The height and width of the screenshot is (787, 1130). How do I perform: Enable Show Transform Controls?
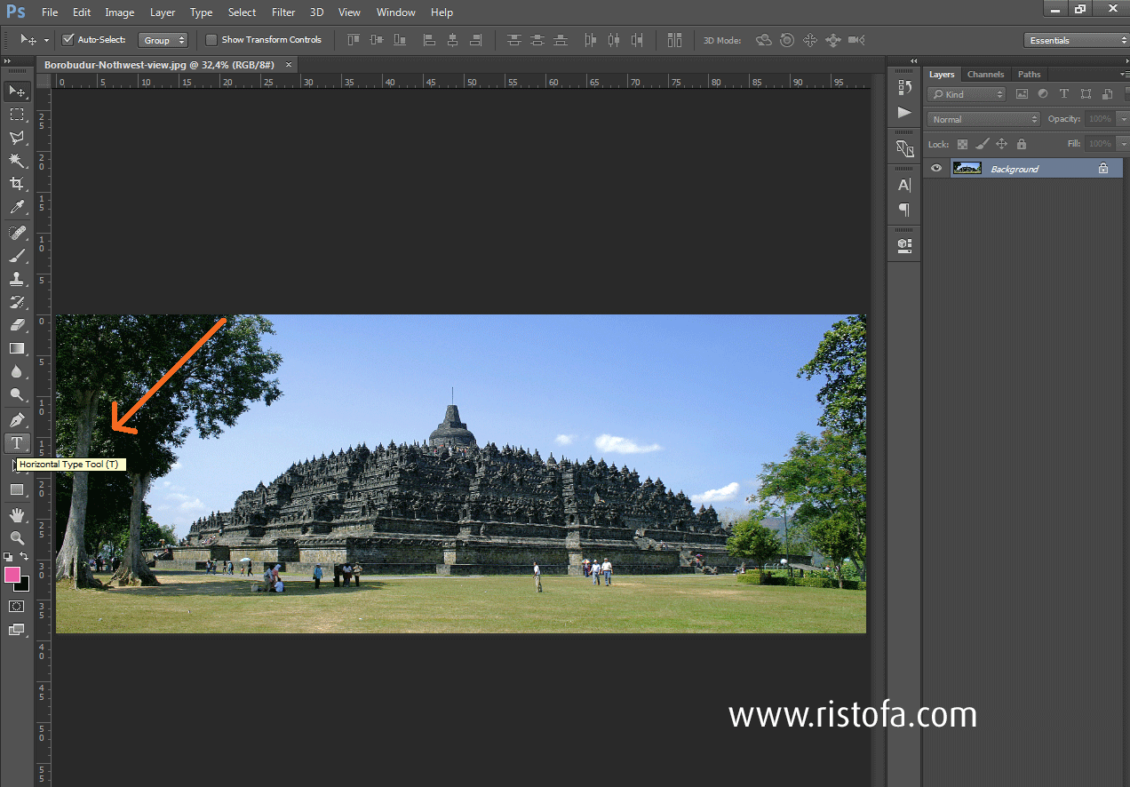coord(211,39)
